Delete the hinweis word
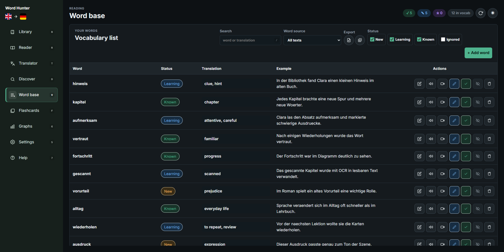The image size is (504, 252). tap(489, 84)
